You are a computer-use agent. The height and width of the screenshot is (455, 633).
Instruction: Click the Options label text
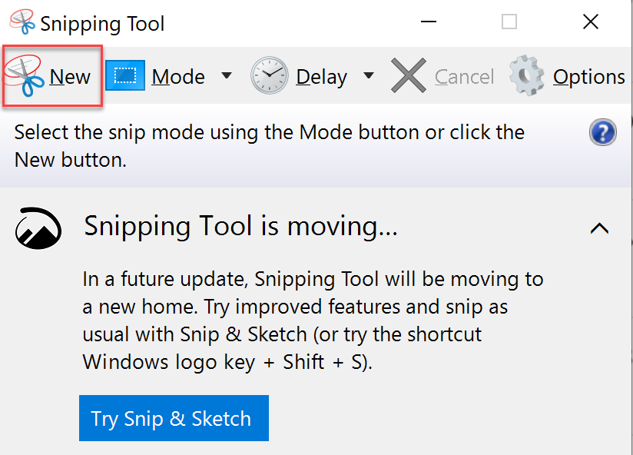589,77
